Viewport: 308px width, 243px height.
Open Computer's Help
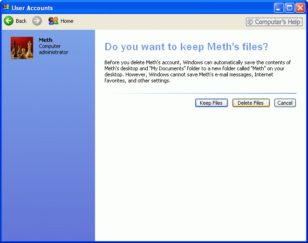click(274, 22)
